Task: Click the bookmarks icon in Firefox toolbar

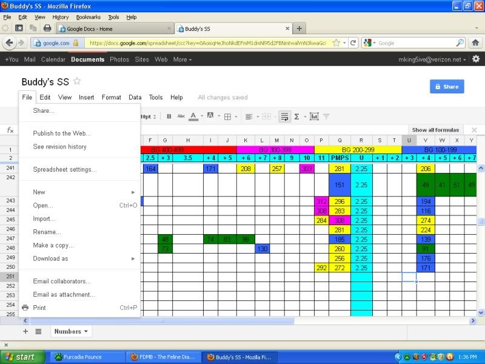Action: click(x=19, y=28)
